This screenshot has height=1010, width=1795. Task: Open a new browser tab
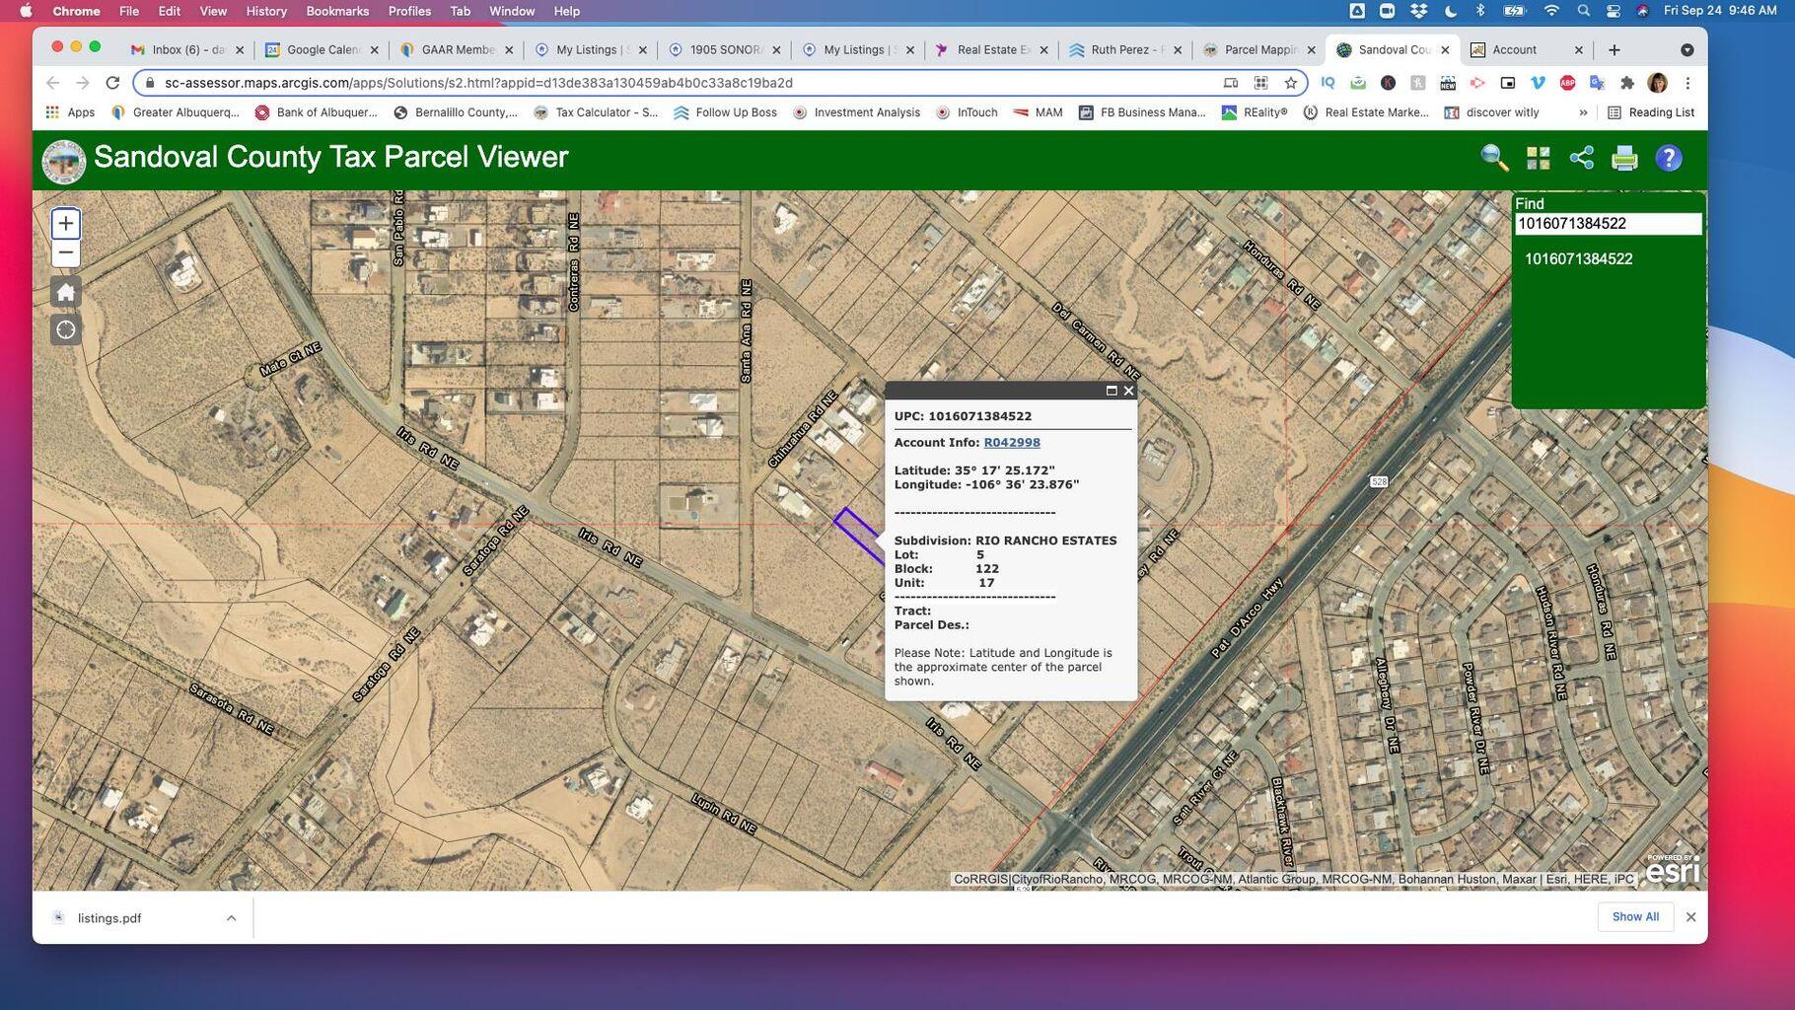pos(1614,49)
